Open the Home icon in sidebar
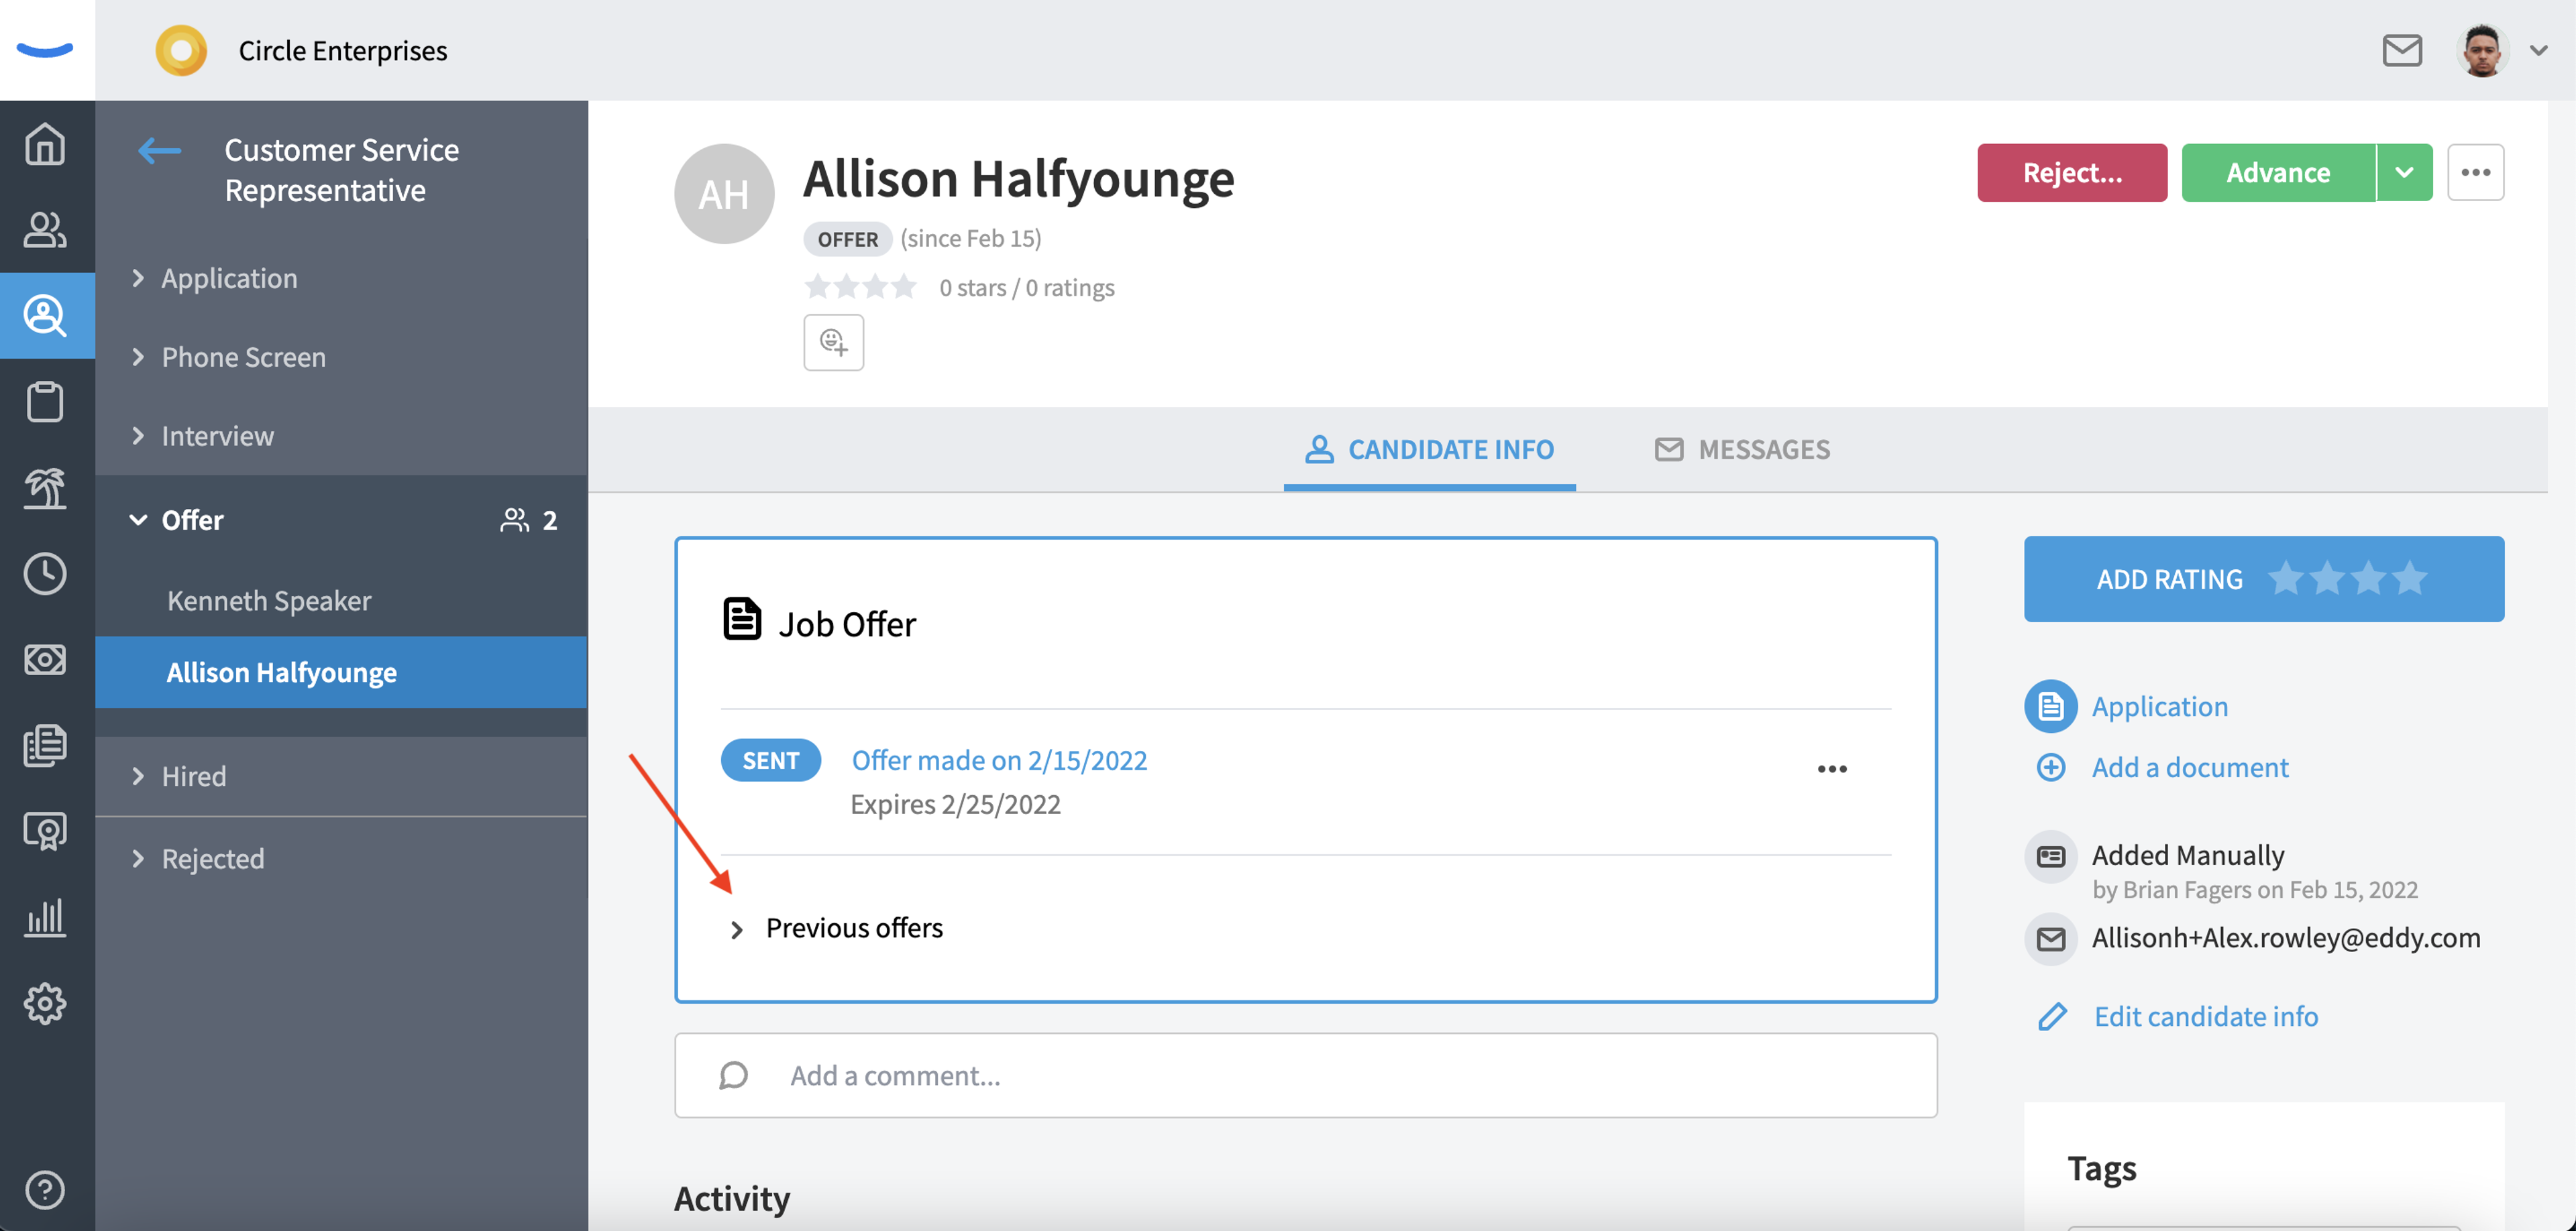 (45, 143)
